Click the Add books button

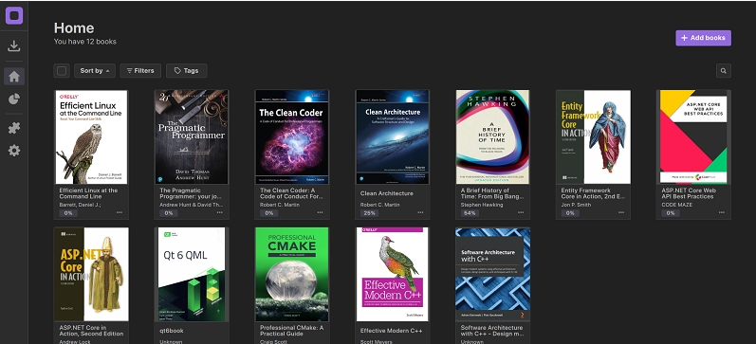point(703,38)
